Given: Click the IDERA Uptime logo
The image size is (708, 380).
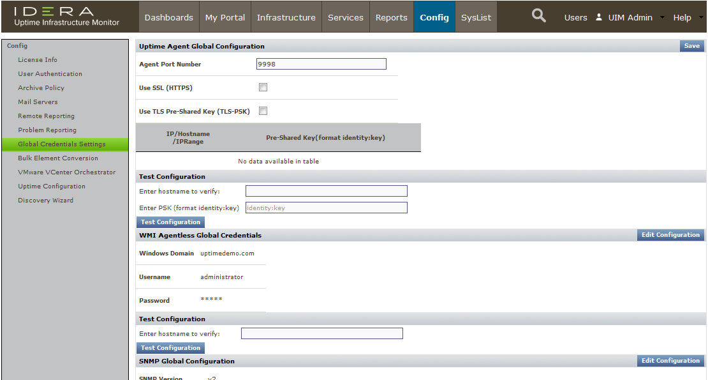Looking at the screenshot, I should click(66, 17).
